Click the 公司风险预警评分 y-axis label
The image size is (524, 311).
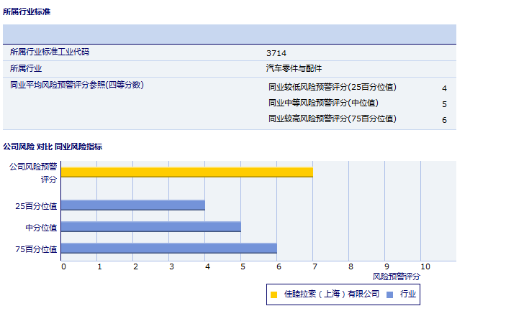pyautogui.click(x=33, y=172)
